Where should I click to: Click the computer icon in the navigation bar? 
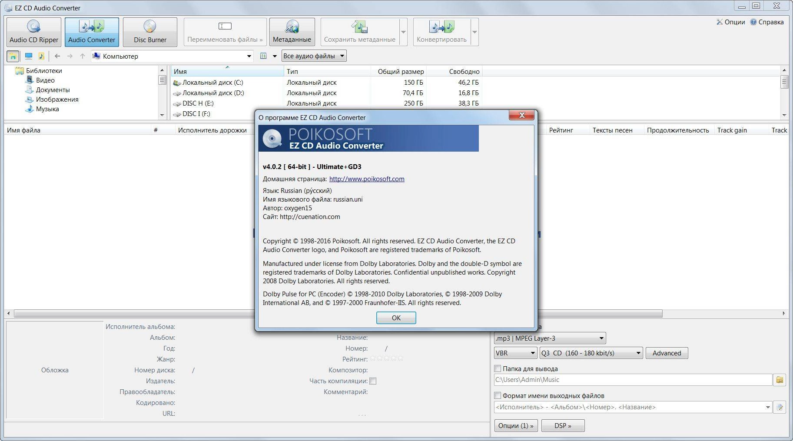[x=29, y=56]
